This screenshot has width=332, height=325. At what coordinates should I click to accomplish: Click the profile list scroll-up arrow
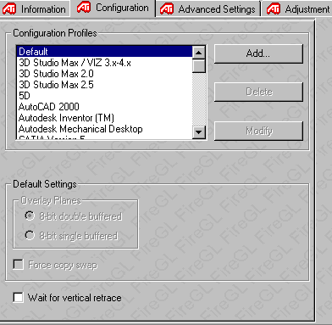199,53
